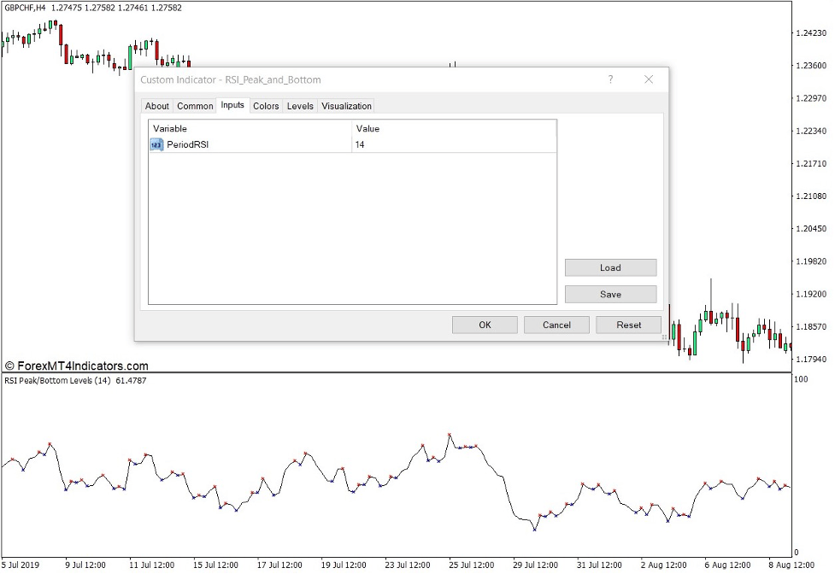Switch to the Levels tab
The width and height of the screenshot is (835, 574).
pos(299,105)
